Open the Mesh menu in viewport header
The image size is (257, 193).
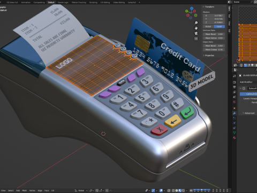point(25,190)
